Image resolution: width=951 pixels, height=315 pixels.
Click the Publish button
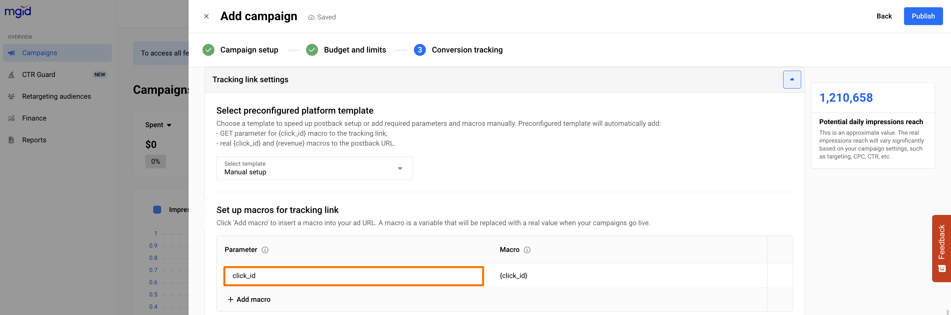(x=923, y=16)
